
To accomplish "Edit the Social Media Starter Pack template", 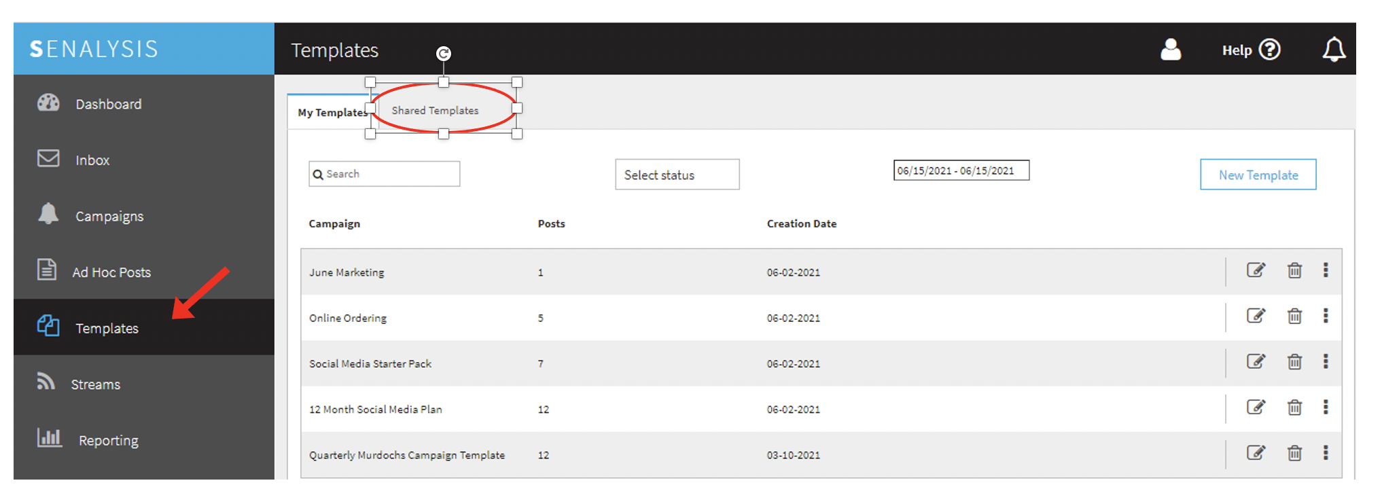I will click(1256, 361).
